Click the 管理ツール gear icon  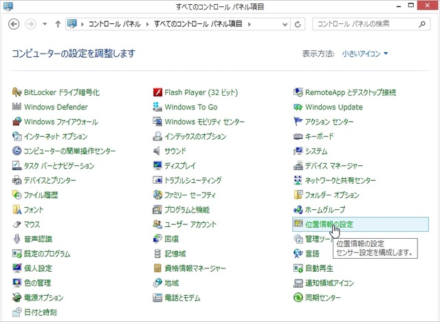pos(298,239)
